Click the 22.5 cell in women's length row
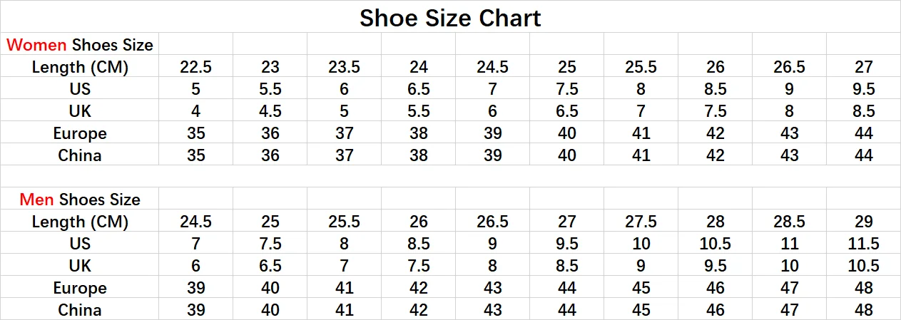This screenshot has width=901, height=320. [x=196, y=67]
